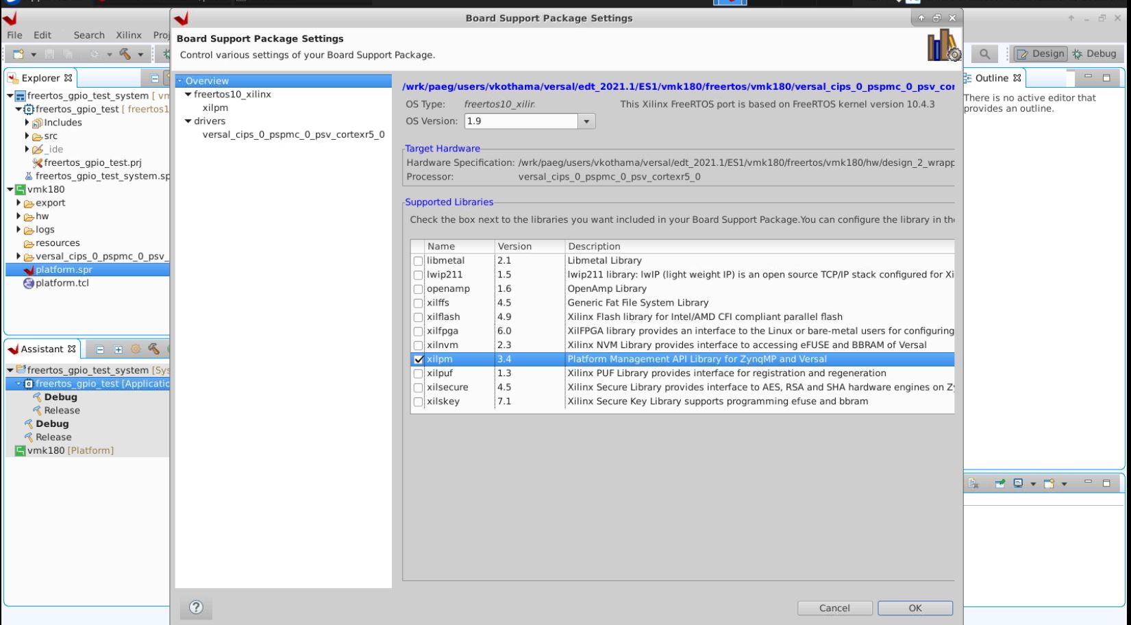Expand all in Assistant panel toolbar
The image size is (1131, 625).
click(118, 349)
